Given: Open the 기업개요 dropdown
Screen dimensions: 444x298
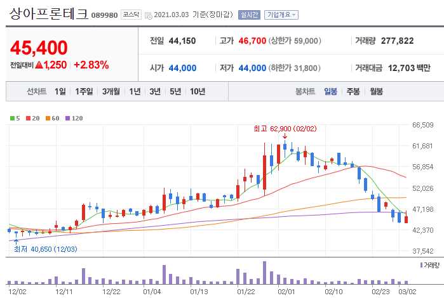Looking at the screenshot, I should pos(281,15).
